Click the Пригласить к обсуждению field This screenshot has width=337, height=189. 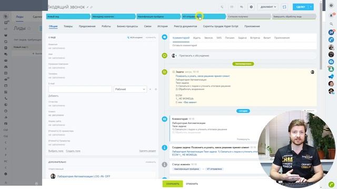click(x=243, y=56)
